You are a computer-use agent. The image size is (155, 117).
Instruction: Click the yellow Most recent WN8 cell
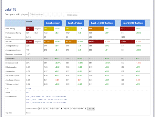pyautogui.click(x=49, y=29)
